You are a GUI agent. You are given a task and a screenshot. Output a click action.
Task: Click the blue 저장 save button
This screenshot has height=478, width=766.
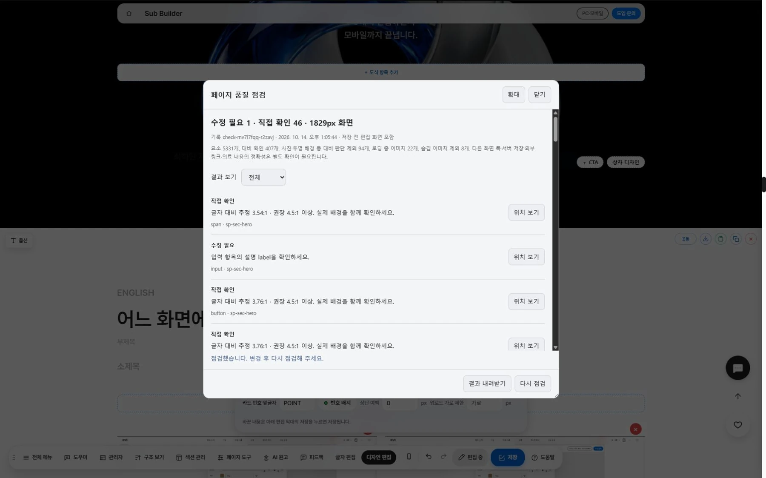point(508,457)
